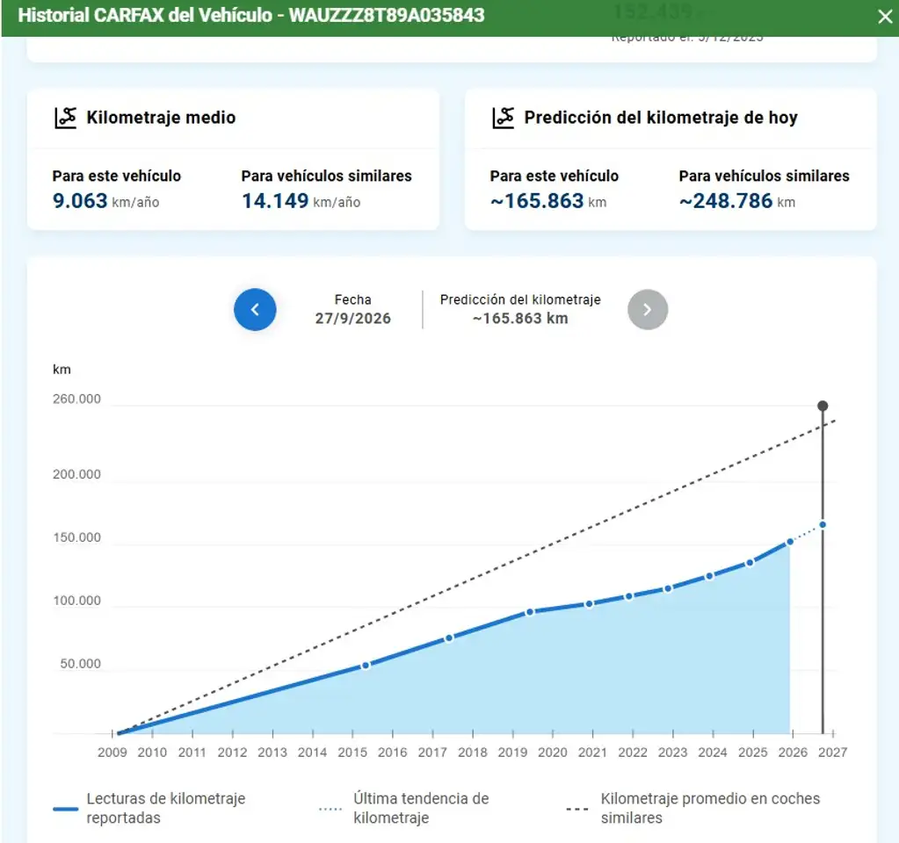The width and height of the screenshot is (899, 843).
Task: Click the 2021 mileage reading point
Action: 589,604
